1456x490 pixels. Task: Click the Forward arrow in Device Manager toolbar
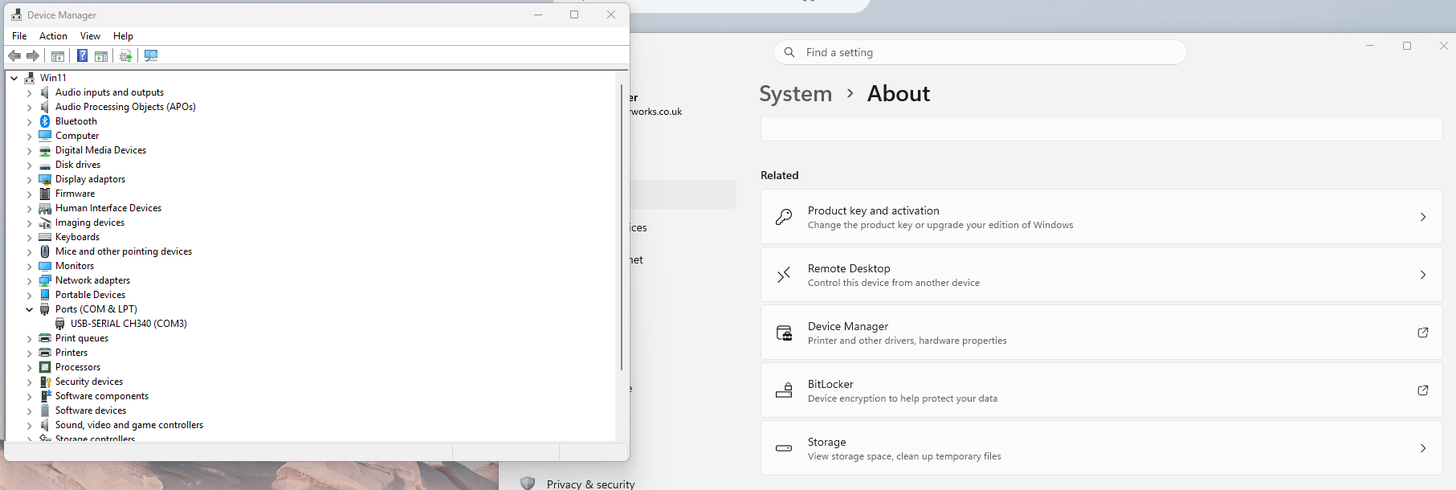[33, 55]
